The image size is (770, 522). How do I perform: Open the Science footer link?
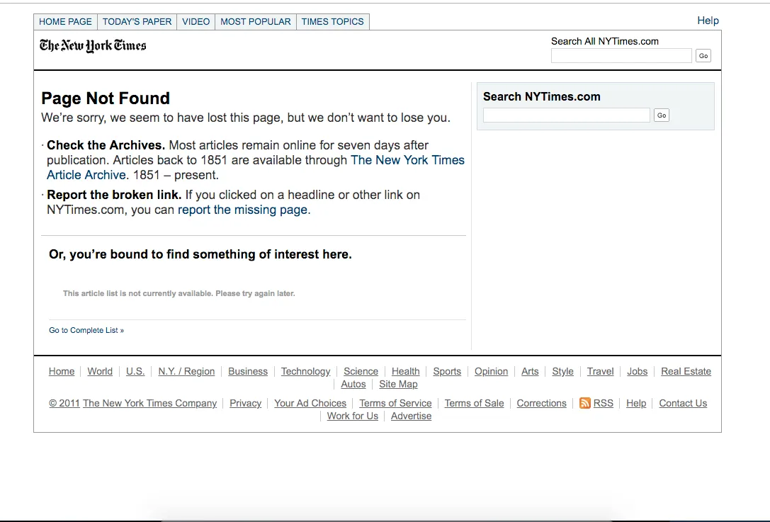coord(361,371)
